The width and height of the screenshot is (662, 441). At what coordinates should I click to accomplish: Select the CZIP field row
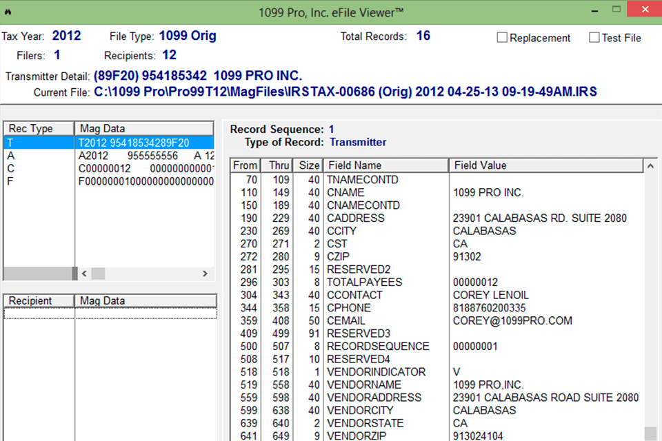coord(437,256)
